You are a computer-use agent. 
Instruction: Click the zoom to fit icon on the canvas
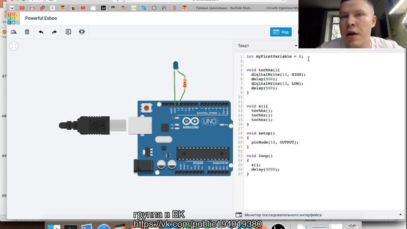pos(14,46)
